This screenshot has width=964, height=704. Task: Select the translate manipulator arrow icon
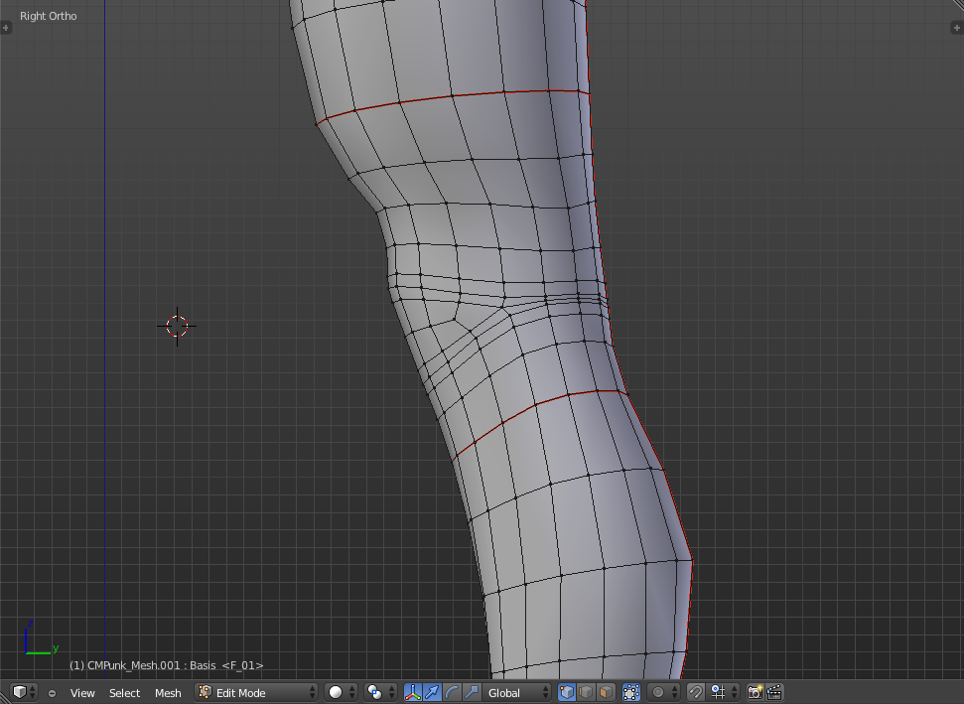click(432, 692)
